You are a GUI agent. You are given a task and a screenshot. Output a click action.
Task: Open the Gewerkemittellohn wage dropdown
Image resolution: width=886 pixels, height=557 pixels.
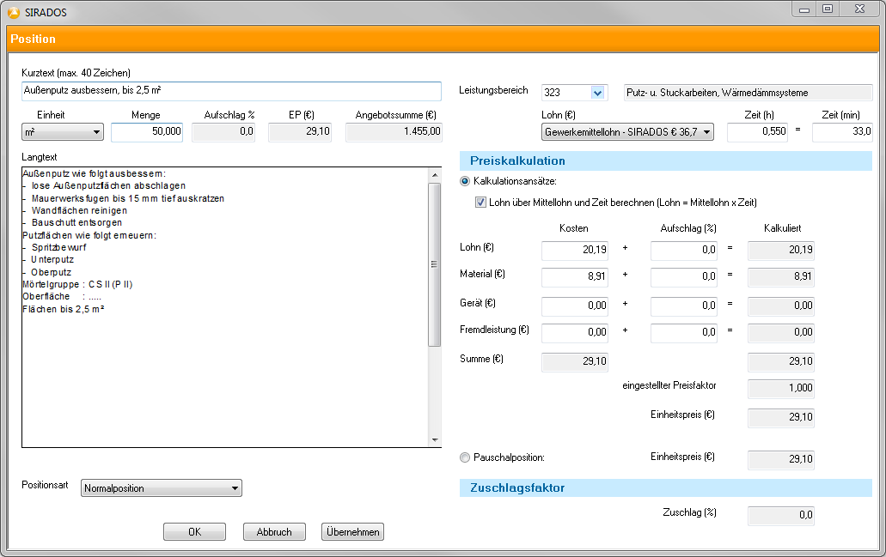pos(628,132)
